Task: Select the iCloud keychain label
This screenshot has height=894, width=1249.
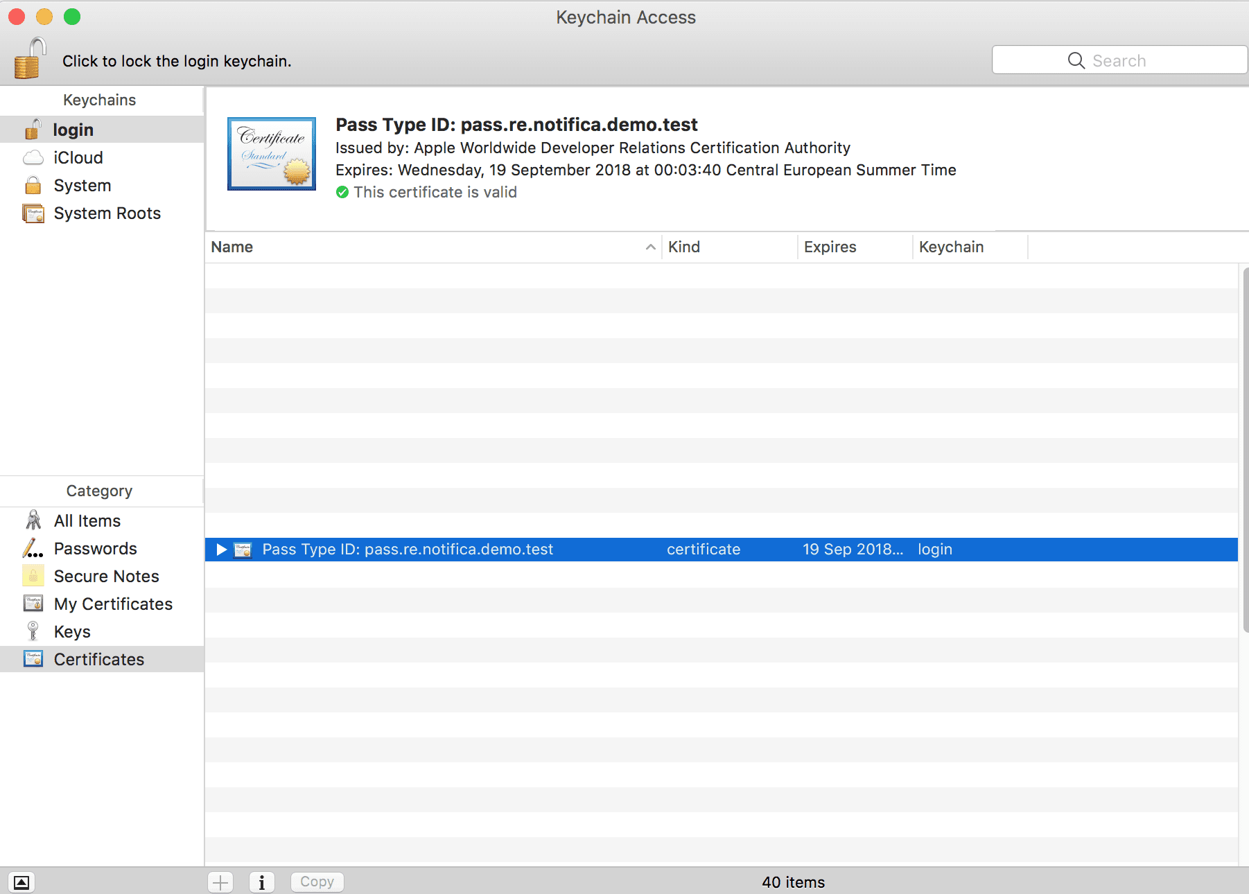Action: (x=78, y=158)
